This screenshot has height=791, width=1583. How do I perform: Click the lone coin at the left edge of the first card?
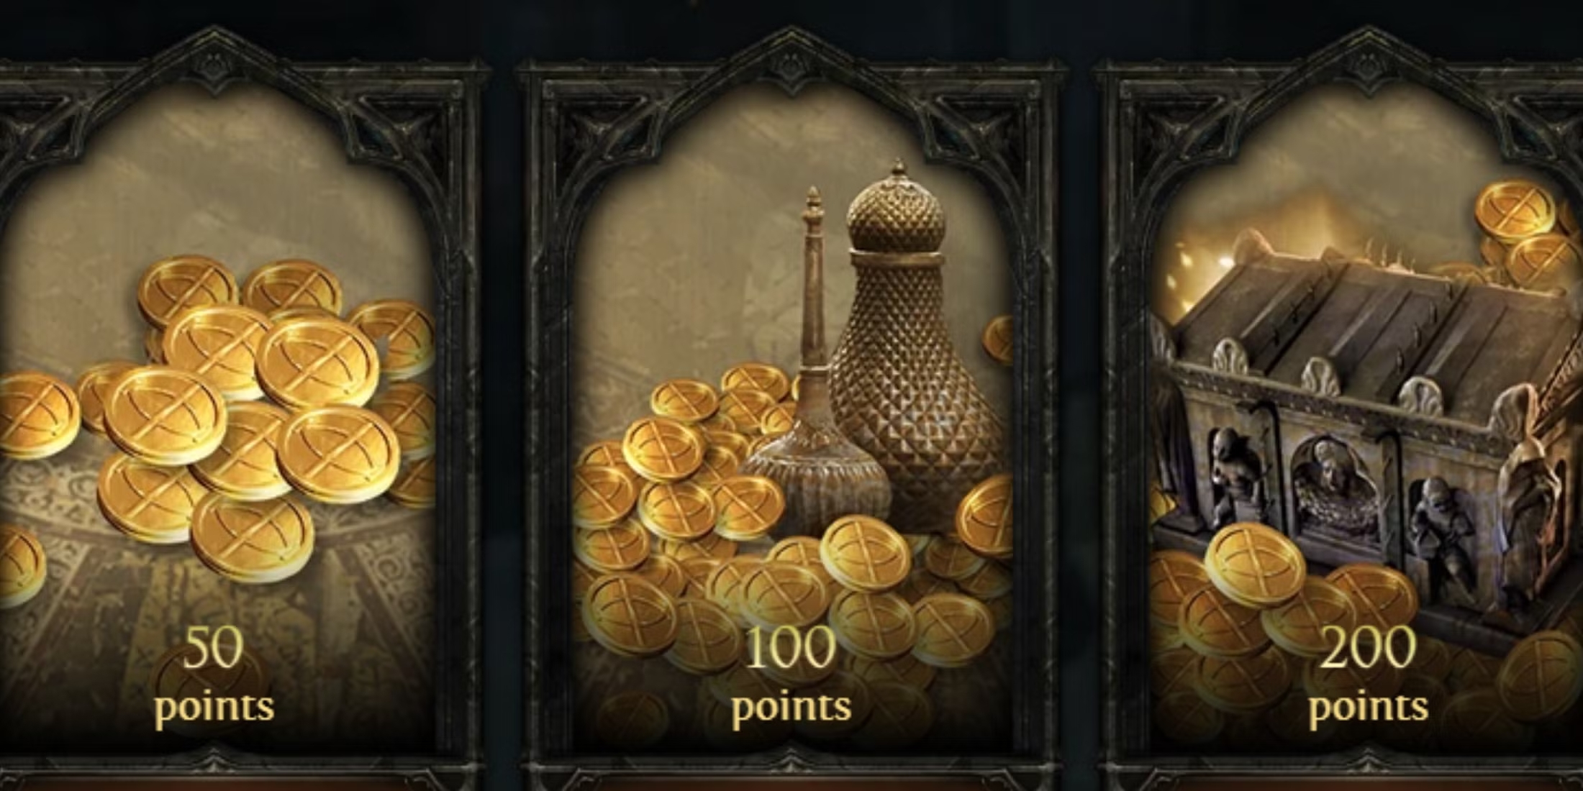click(x=19, y=564)
